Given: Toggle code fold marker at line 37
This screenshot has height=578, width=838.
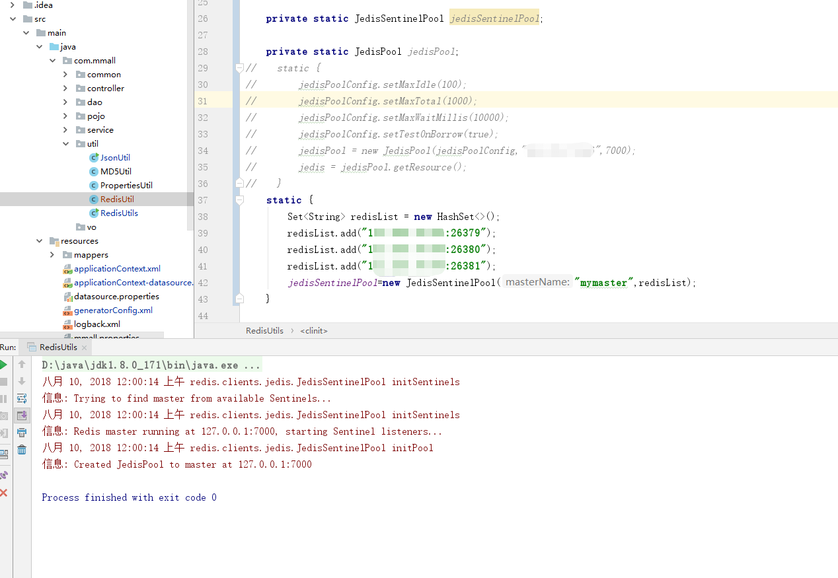Looking at the screenshot, I should pos(240,200).
